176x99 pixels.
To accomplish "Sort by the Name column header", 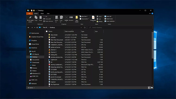I will pos(56,31).
